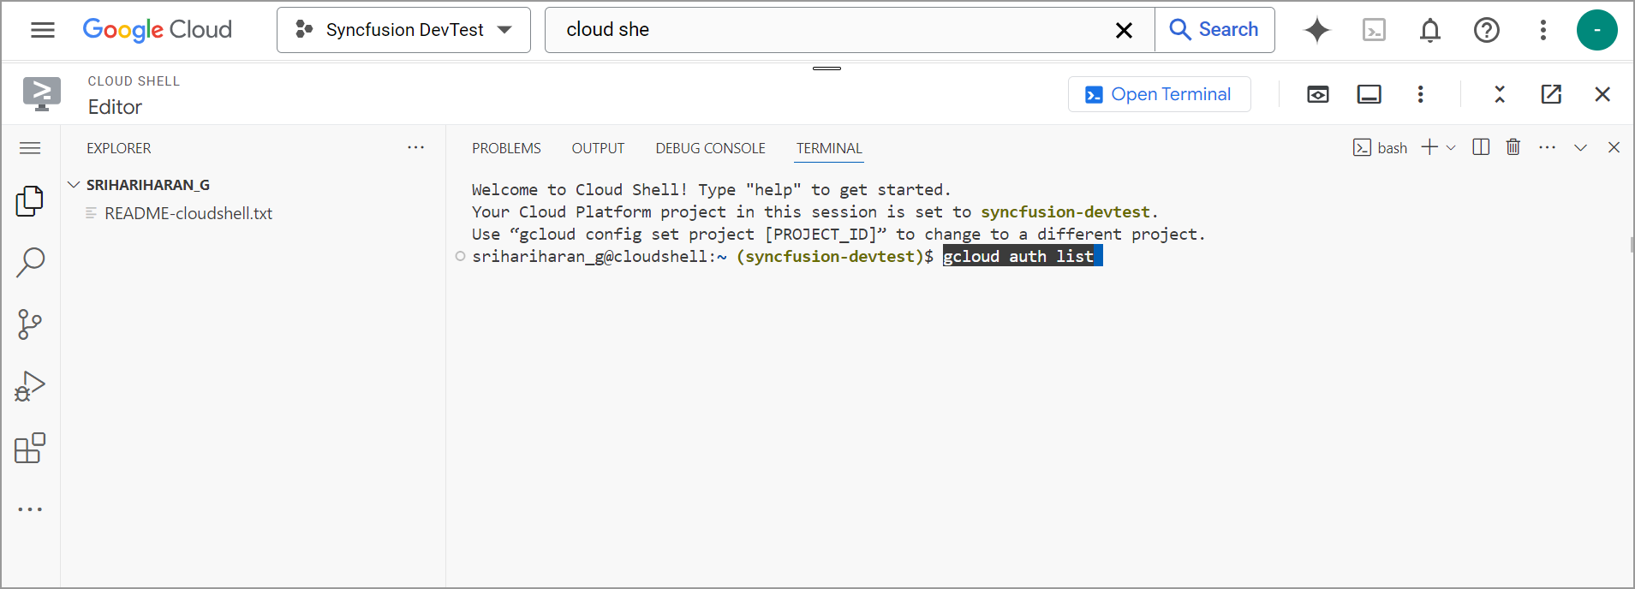Open Cloud Shell in a new window

point(1551,94)
